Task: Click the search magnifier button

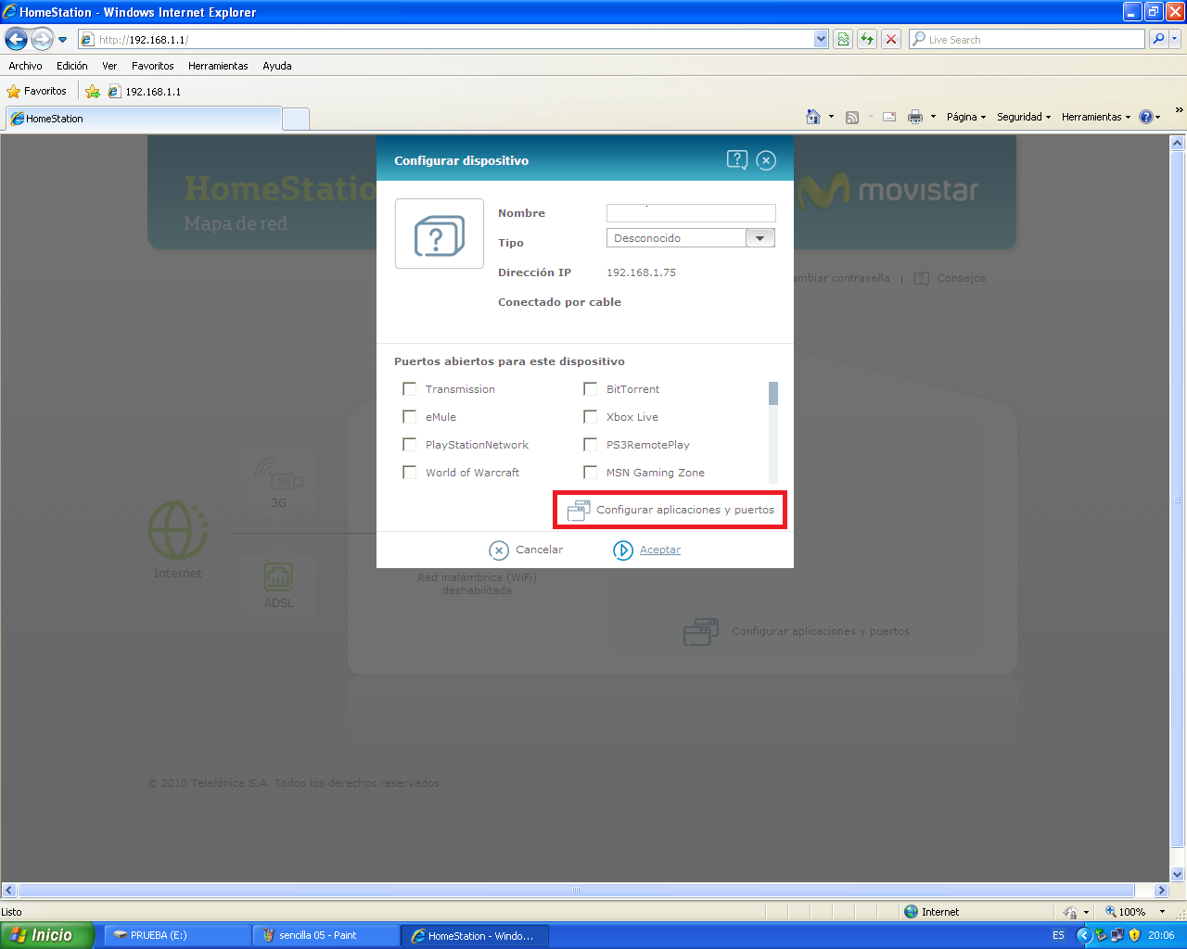Action: (1157, 39)
